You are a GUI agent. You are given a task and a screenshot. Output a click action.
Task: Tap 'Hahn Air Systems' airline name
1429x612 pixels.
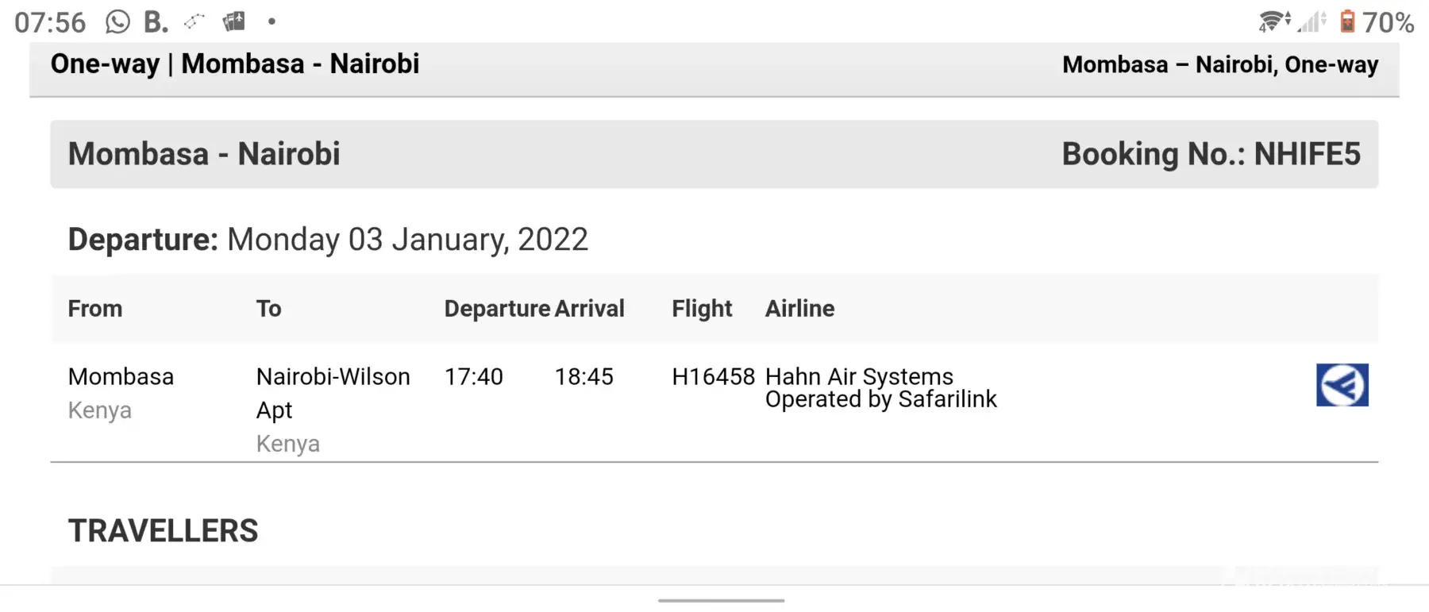(859, 376)
